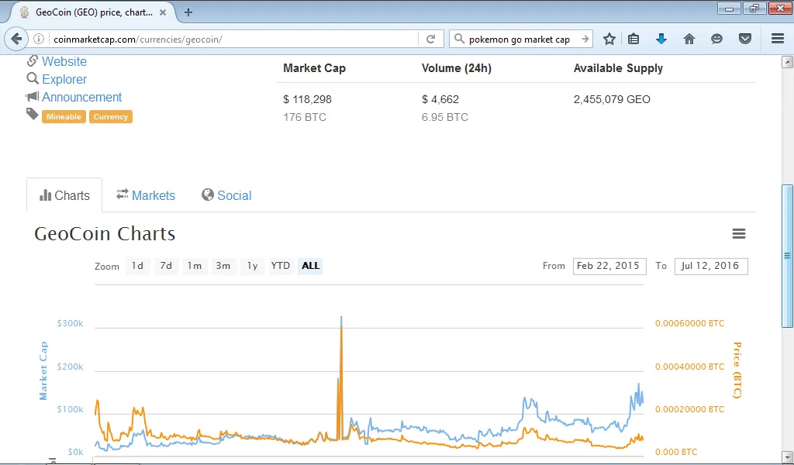Set chart zoom to 7d
Screen dimensions: 794x465
166,266
